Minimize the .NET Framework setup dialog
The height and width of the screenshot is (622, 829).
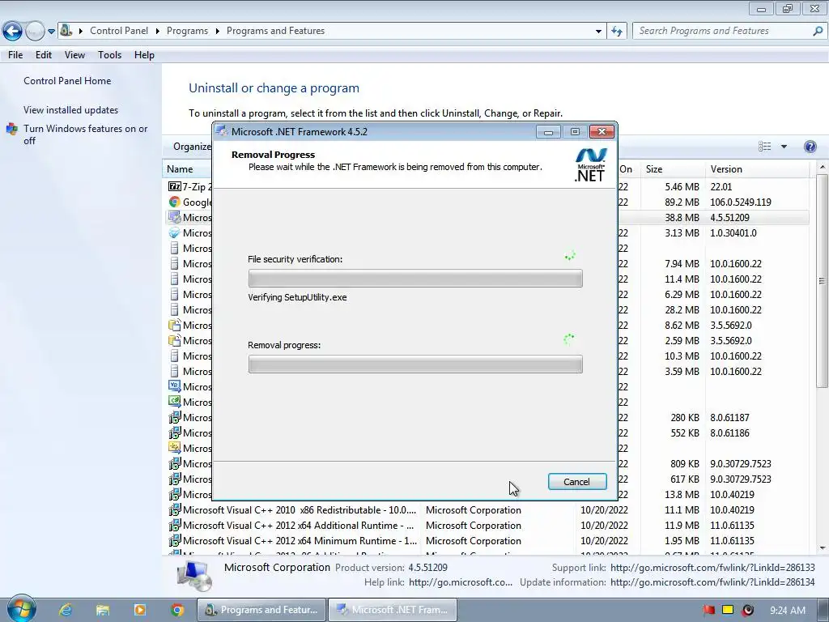point(548,132)
